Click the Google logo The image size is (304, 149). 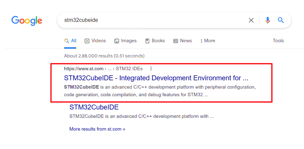(x=27, y=21)
